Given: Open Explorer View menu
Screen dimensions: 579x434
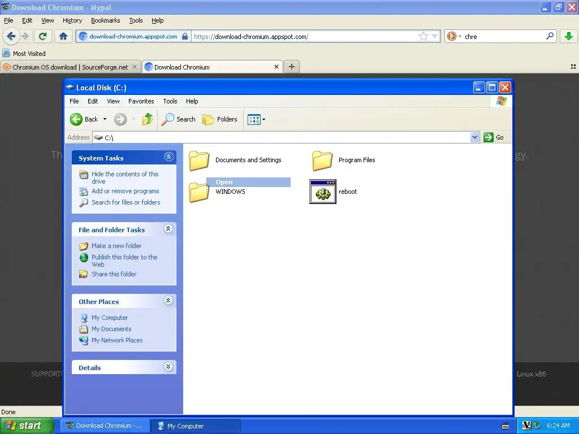Looking at the screenshot, I should click(x=113, y=101).
